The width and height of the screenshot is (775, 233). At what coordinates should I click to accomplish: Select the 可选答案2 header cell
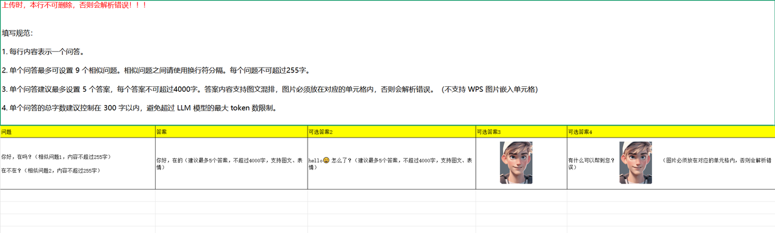[392, 132]
